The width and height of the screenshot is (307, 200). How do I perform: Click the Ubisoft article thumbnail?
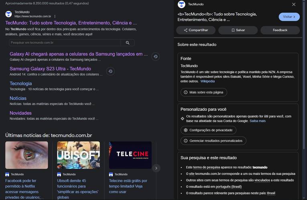(79, 155)
